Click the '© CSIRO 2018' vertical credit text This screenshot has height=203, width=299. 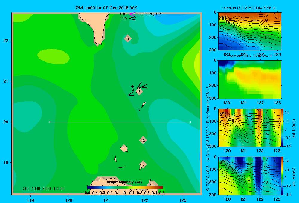(208, 178)
